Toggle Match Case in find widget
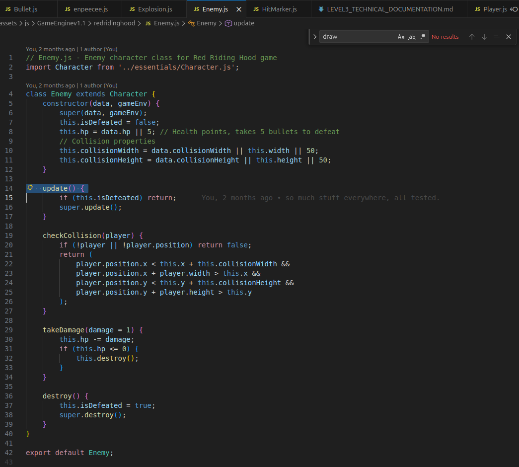Viewport: 519px width, 467px height. click(401, 37)
